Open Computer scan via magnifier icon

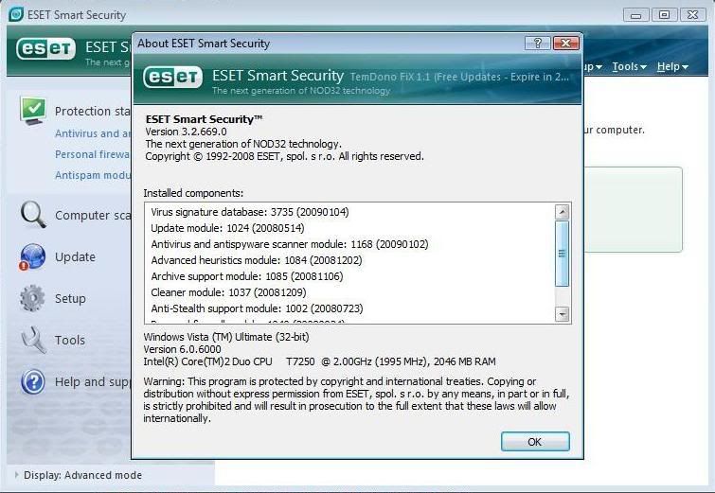coord(33,215)
